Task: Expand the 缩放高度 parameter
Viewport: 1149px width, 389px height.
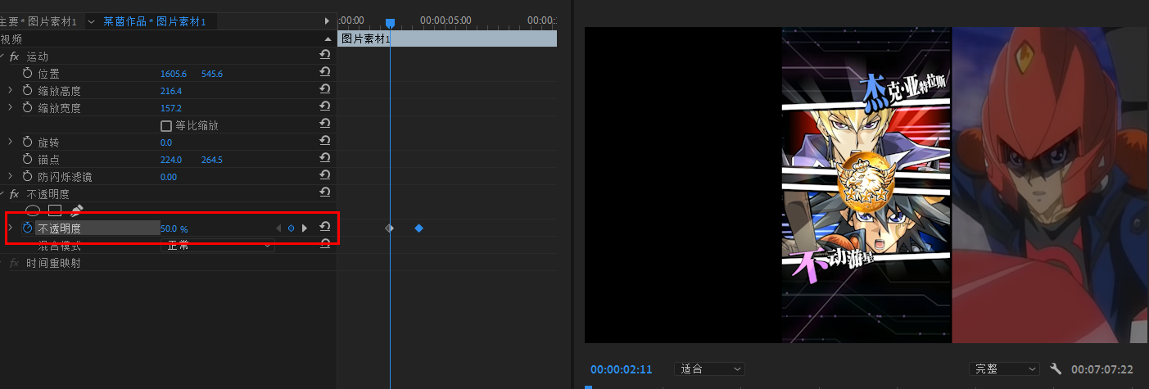Action: 10,90
